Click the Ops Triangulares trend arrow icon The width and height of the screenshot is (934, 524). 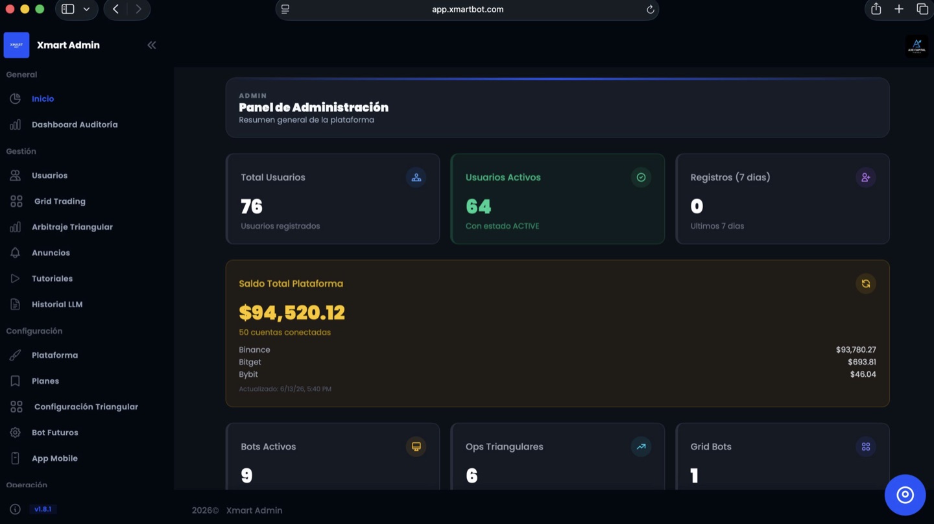click(641, 446)
